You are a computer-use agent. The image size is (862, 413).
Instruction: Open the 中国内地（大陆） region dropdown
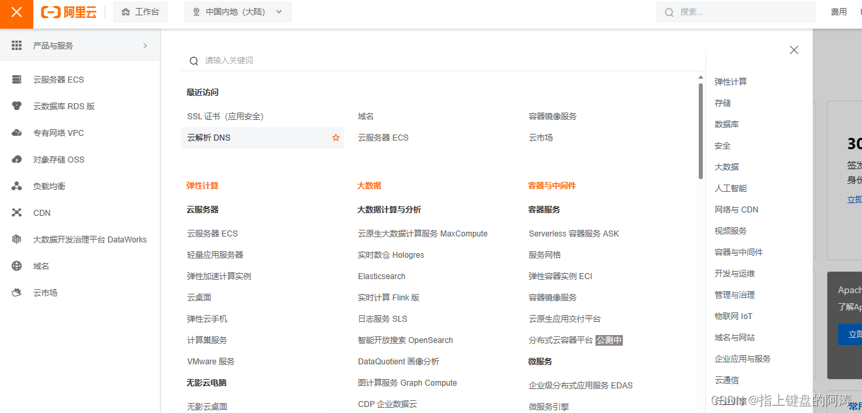(x=237, y=12)
